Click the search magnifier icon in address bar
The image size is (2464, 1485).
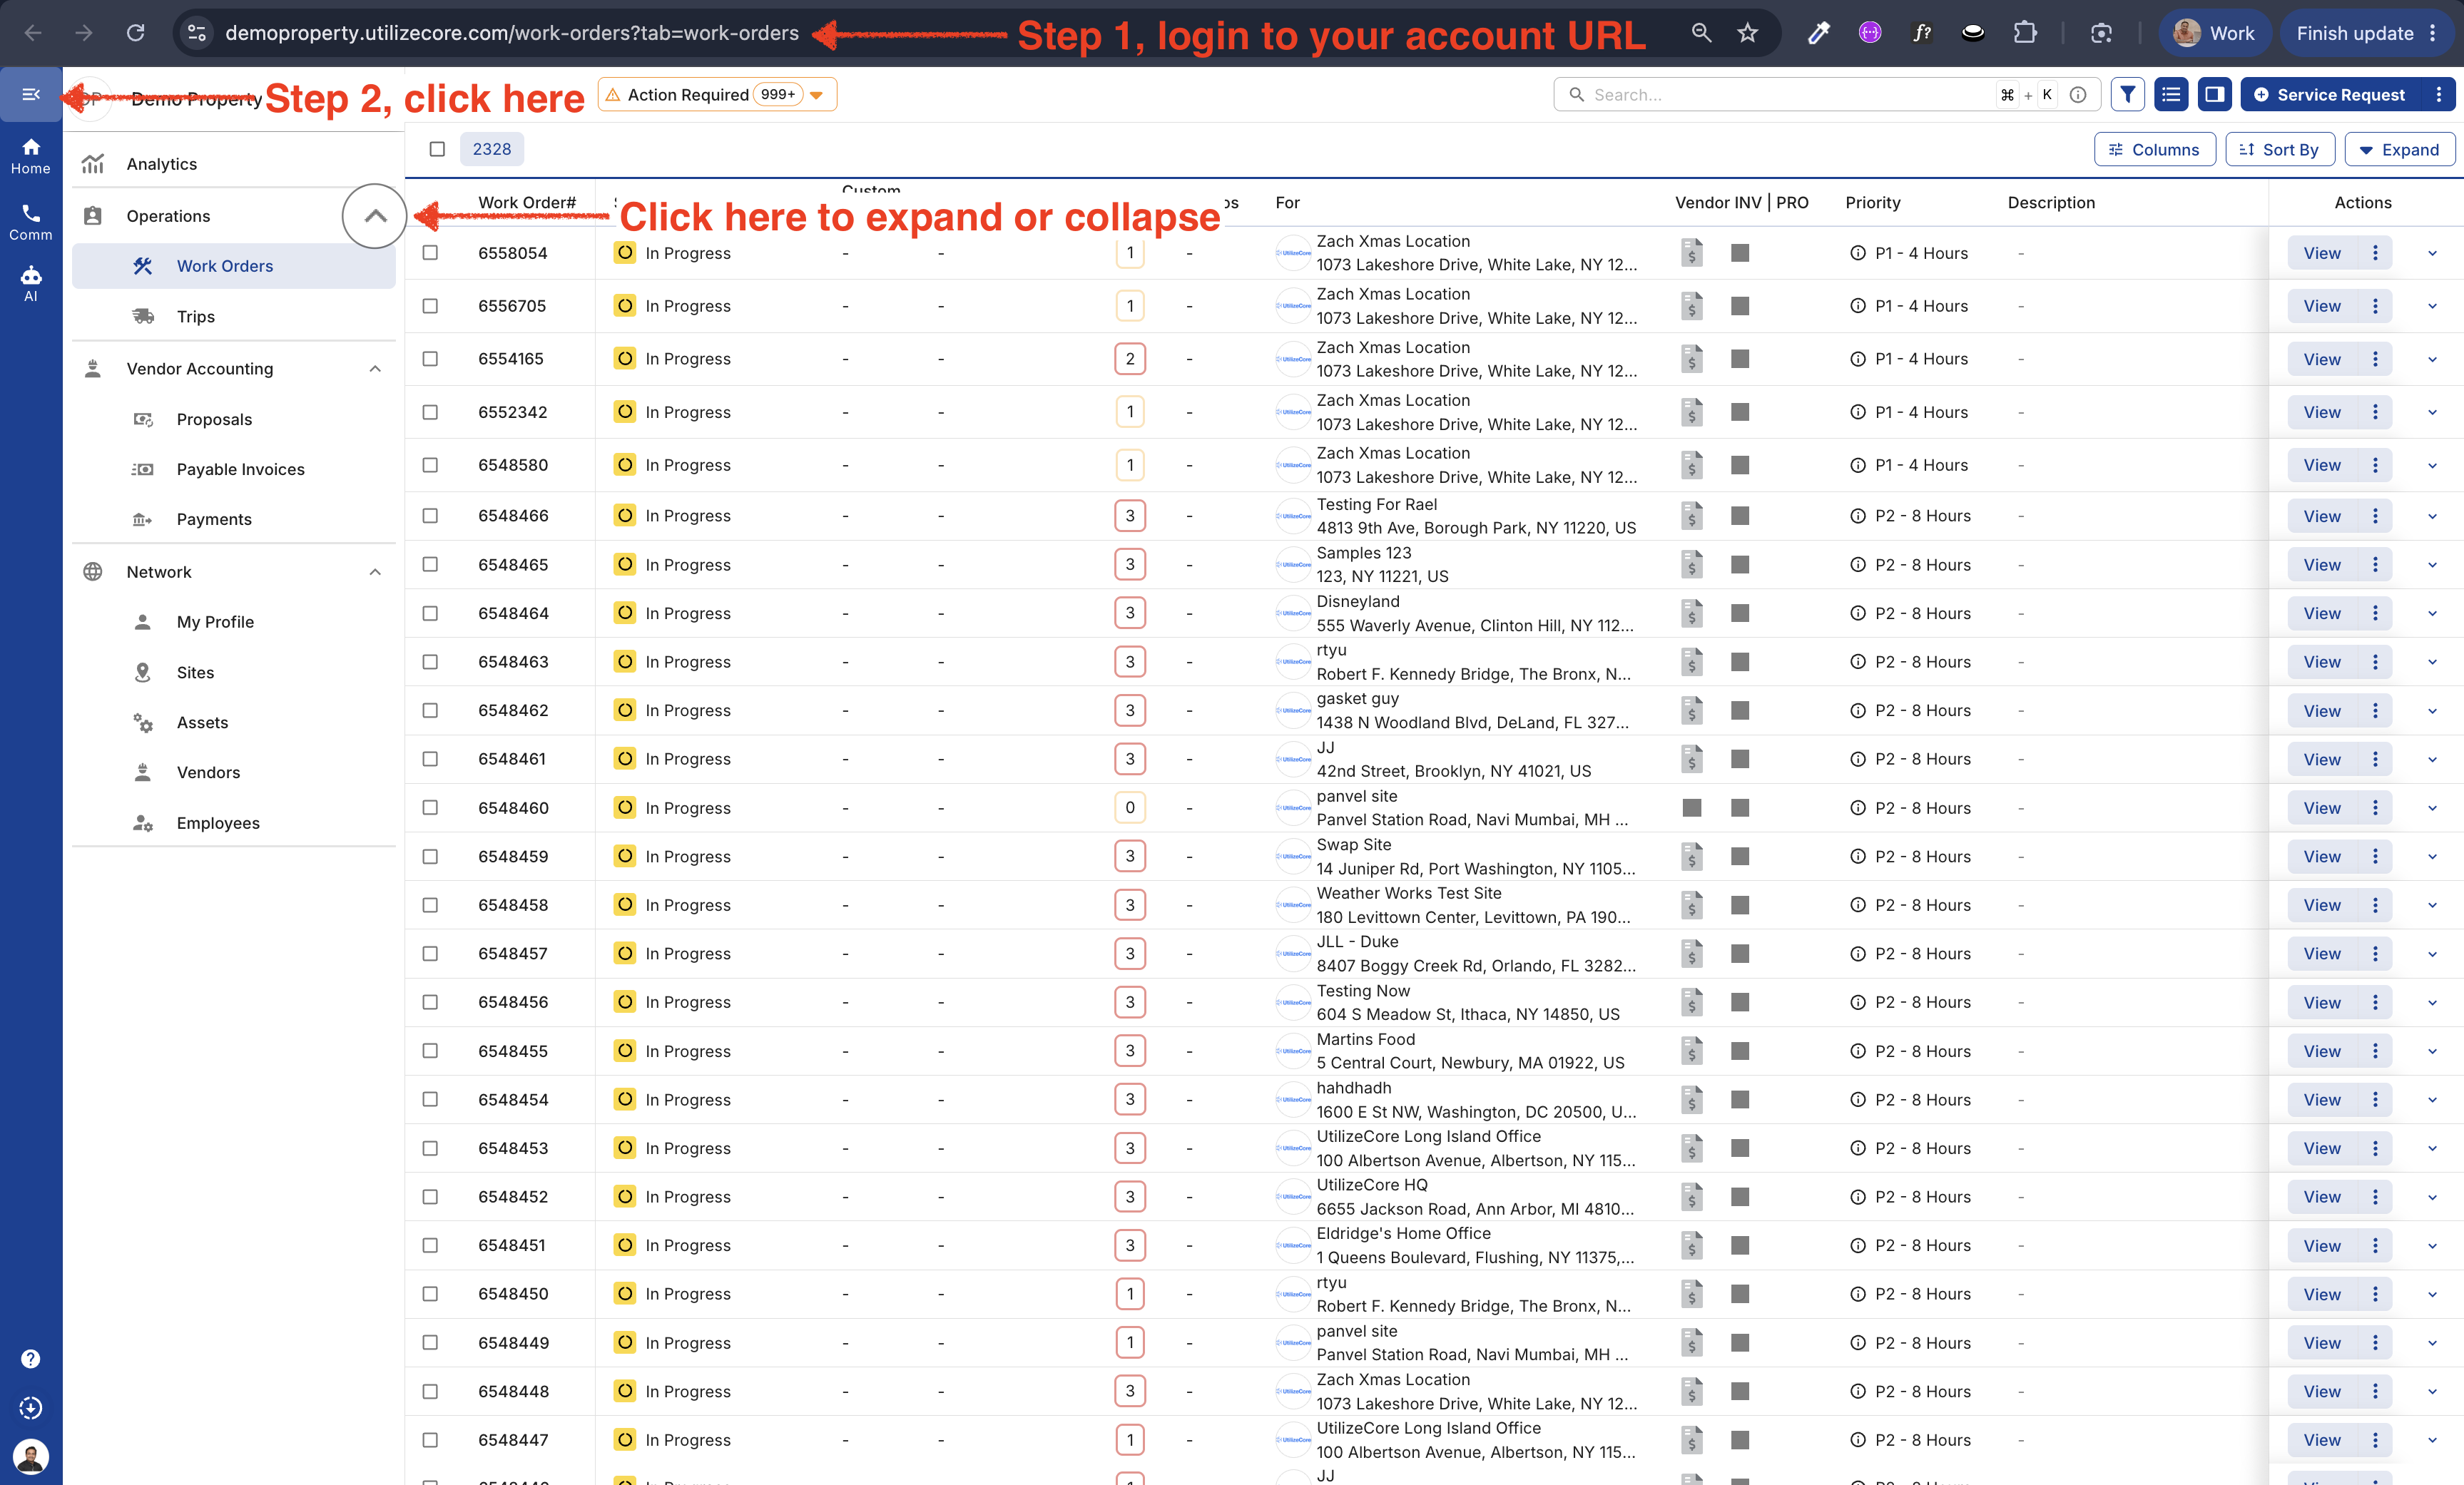[1701, 33]
